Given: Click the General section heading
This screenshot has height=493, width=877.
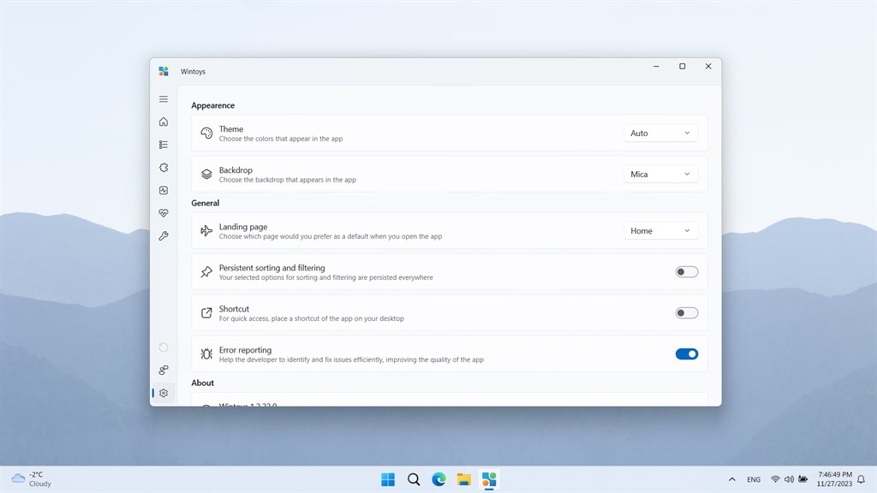Looking at the screenshot, I should pos(206,203).
